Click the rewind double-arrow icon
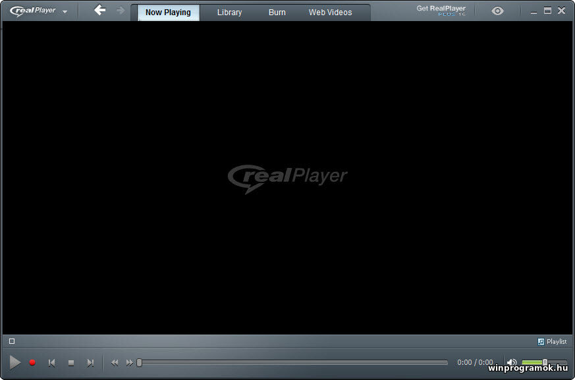Image resolution: width=575 pixels, height=380 pixels. point(115,363)
